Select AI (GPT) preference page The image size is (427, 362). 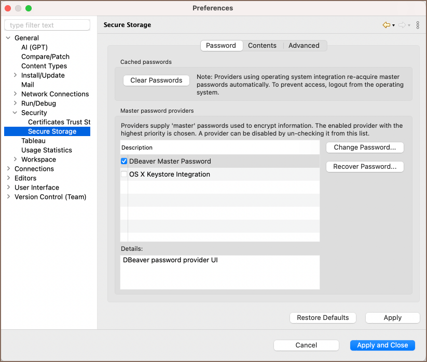click(x=35, y=47)
